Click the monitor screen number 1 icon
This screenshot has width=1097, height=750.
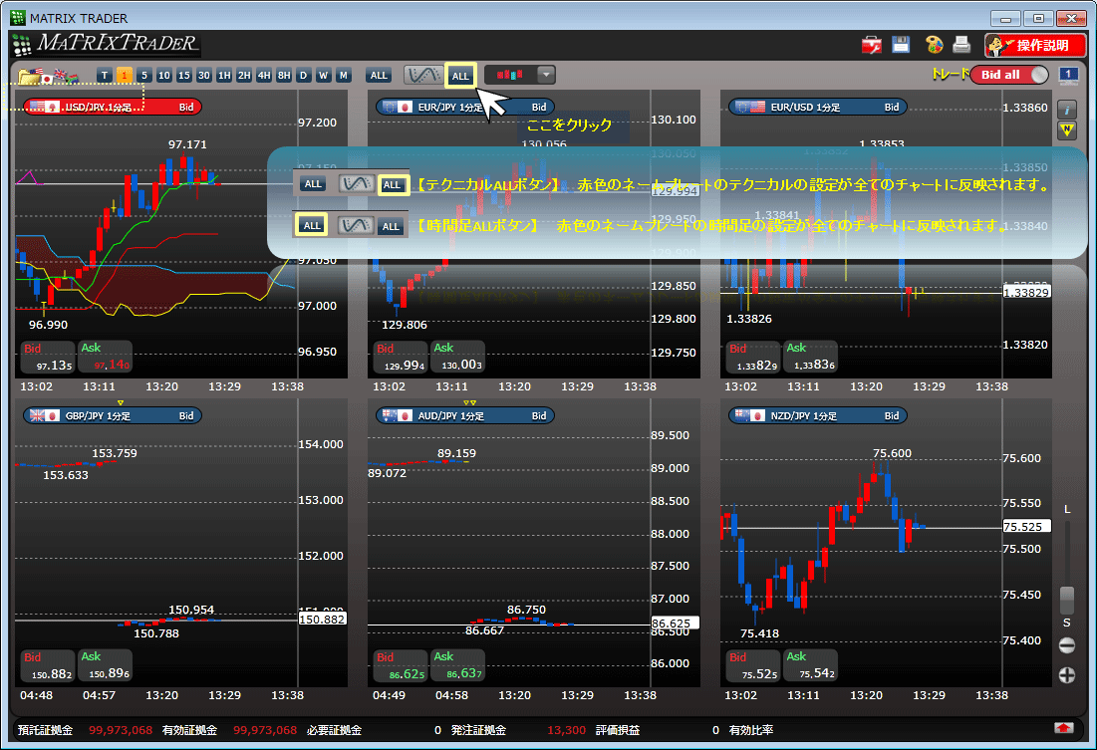(1068, 75)
